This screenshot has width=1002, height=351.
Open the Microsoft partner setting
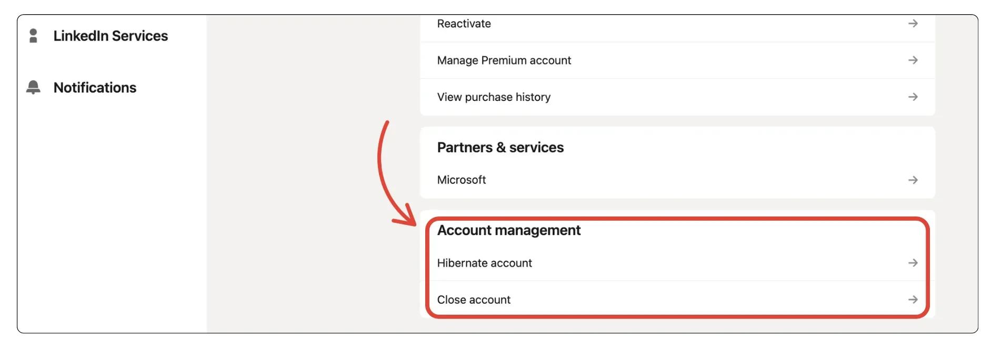(462, 180)
